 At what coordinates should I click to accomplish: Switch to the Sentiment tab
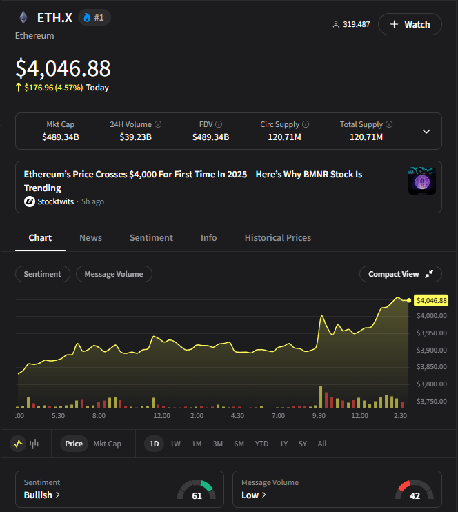click(x=152, y=237)
